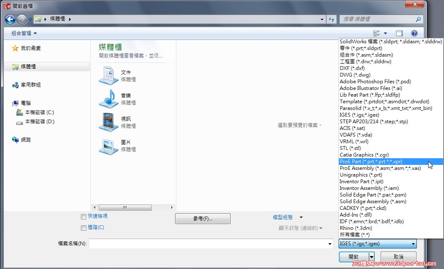Open the 顯示狀態 (連結的) dropdown

tap(301, 228)
